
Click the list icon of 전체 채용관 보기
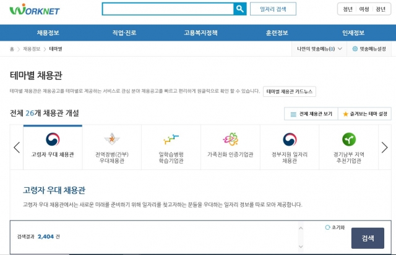[x=293, y=114]
